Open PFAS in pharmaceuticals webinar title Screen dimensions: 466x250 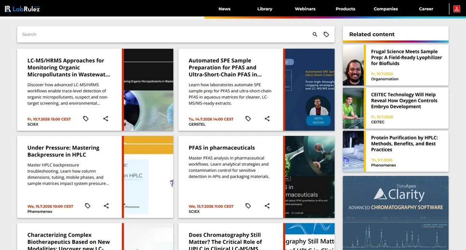[x=222, y=148]
